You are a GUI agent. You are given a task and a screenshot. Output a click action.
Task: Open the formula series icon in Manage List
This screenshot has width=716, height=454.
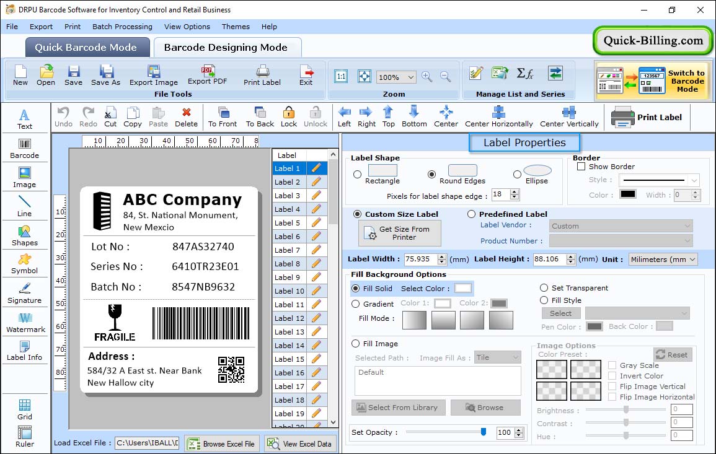524,73
